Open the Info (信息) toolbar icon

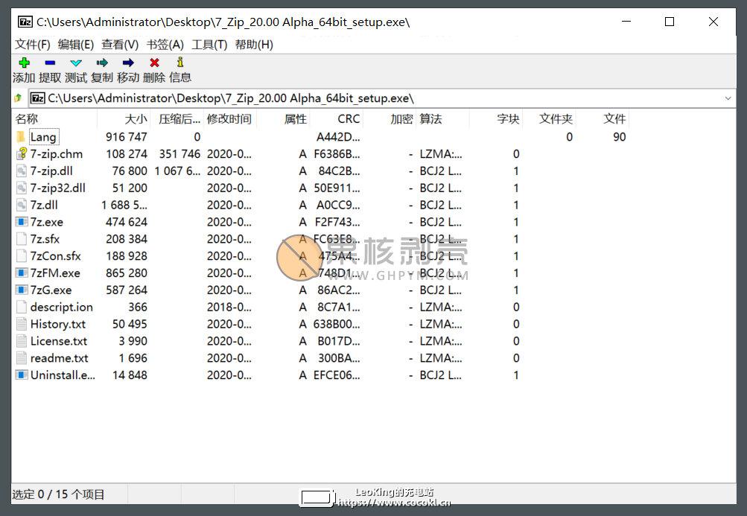(x=180, y=62)
